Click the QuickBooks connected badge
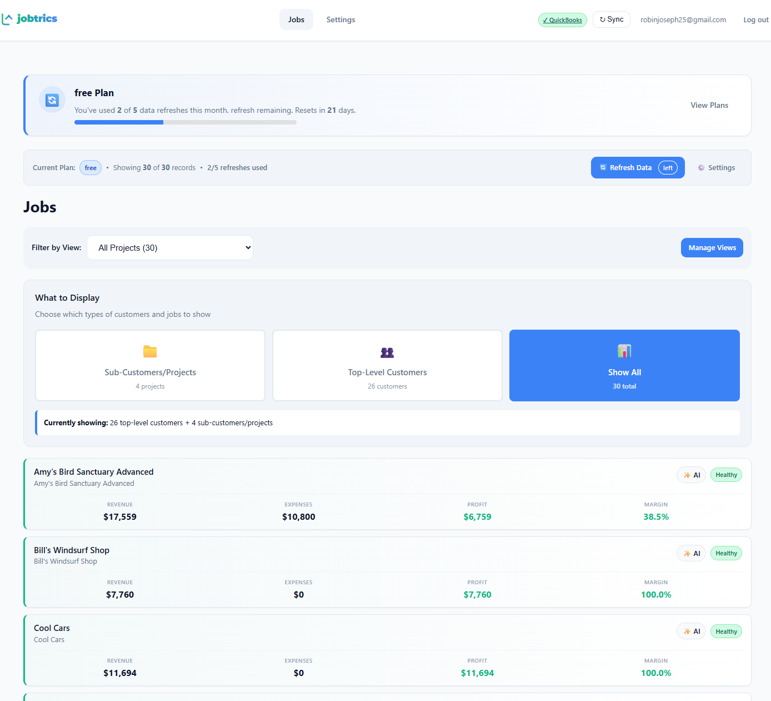This screenshot has height=701, width=771. tap(562, 20)
